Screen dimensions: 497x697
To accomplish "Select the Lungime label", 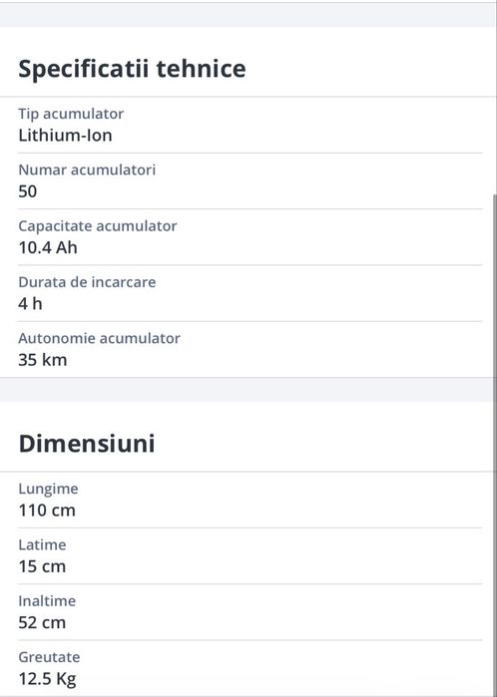I will pyautogui.click(x=48, y=489).
